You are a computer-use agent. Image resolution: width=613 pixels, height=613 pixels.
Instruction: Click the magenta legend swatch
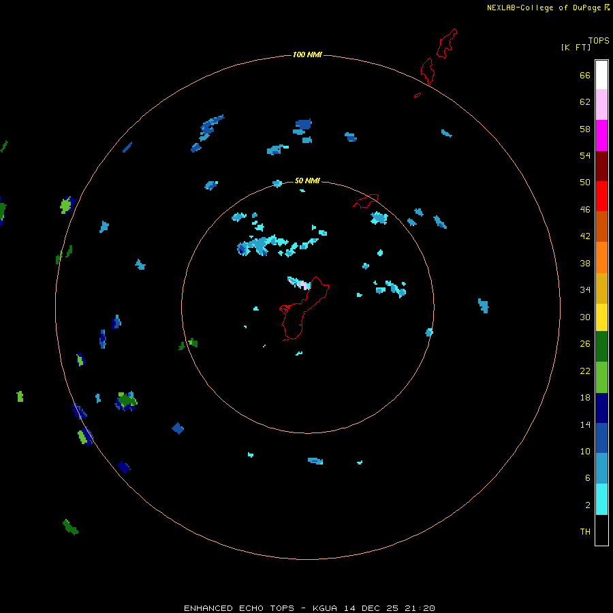tap(601, 136)
